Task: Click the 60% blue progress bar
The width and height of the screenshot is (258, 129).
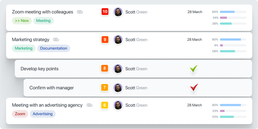Action: 233,12
